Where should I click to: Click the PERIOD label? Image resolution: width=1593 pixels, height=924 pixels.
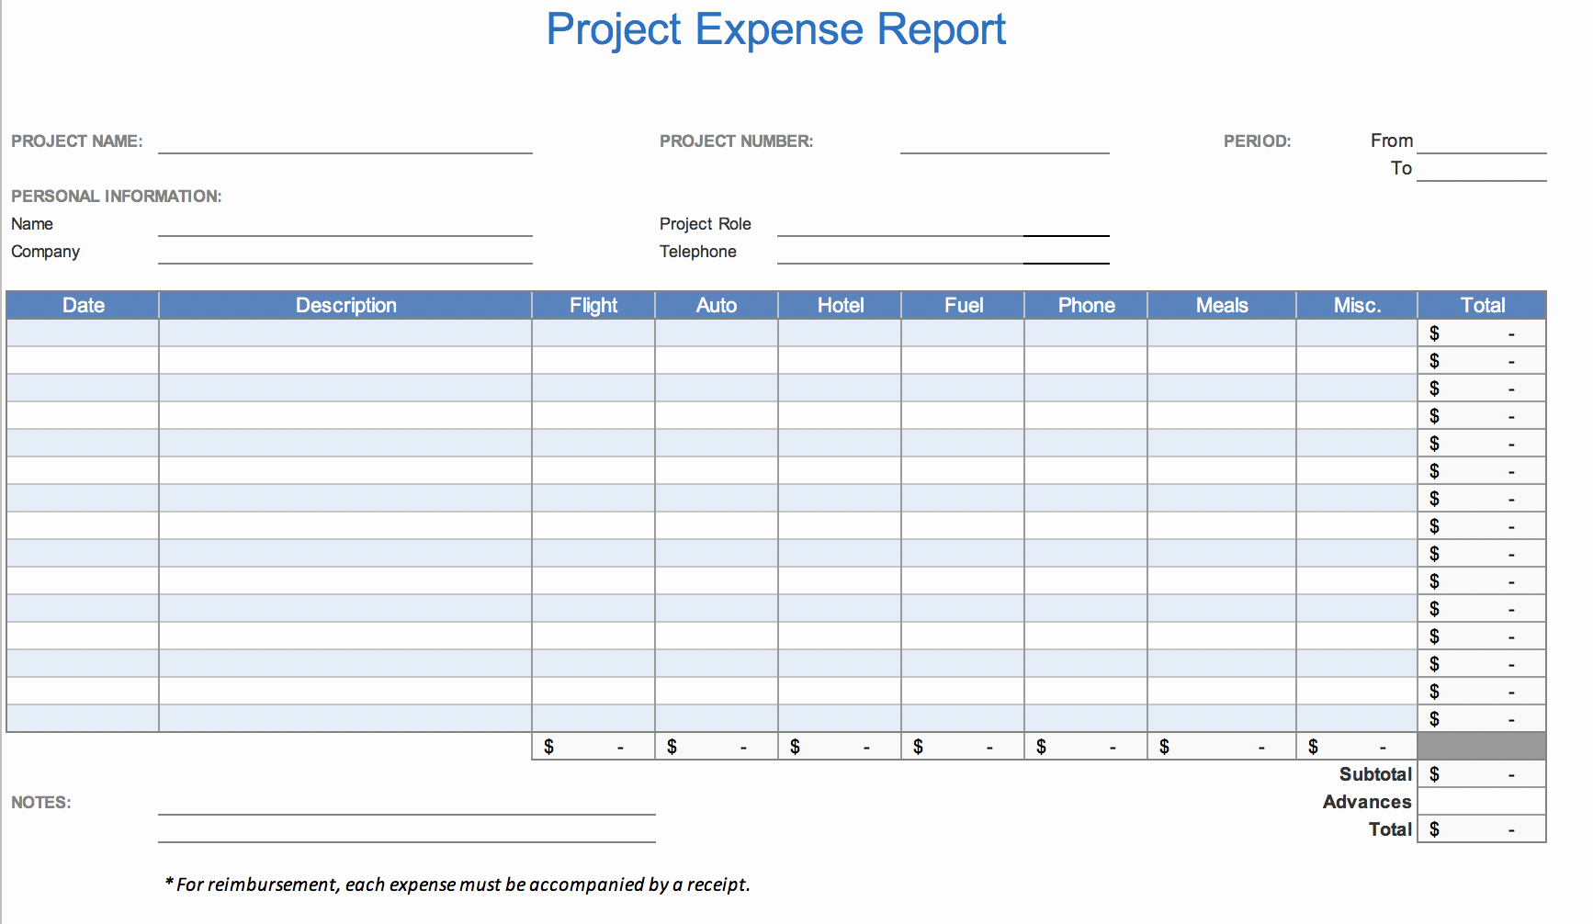[1257, 141]
